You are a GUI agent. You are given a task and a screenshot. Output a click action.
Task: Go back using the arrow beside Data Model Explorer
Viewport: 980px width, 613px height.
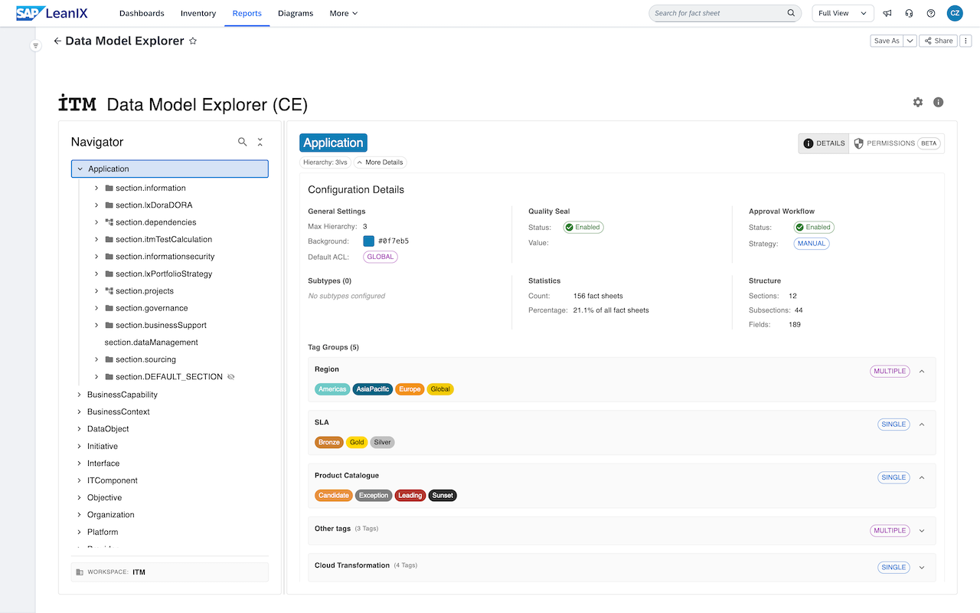57,41
